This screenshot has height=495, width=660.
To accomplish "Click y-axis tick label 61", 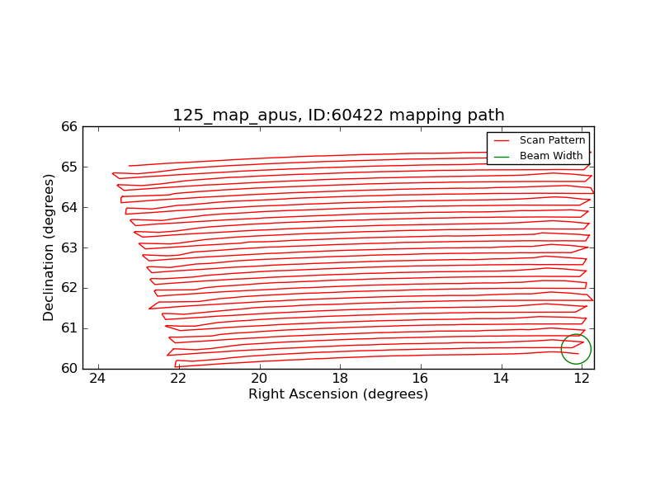I will [69, 328].
